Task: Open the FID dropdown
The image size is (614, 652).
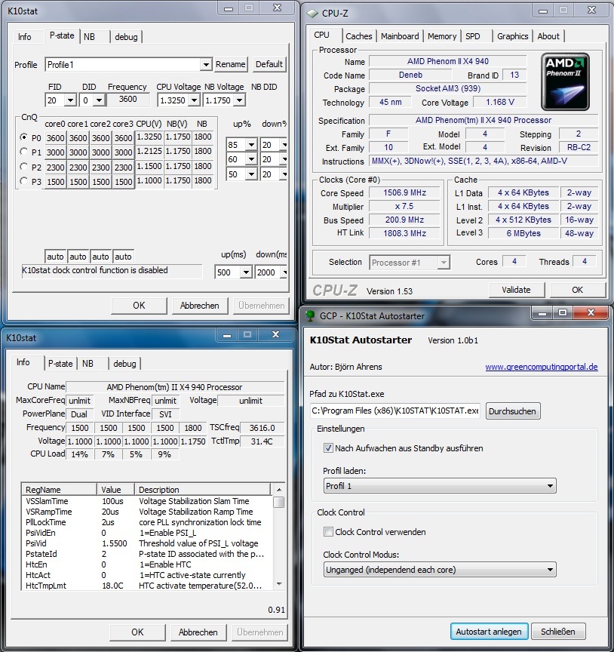Action: click(70, 100)
